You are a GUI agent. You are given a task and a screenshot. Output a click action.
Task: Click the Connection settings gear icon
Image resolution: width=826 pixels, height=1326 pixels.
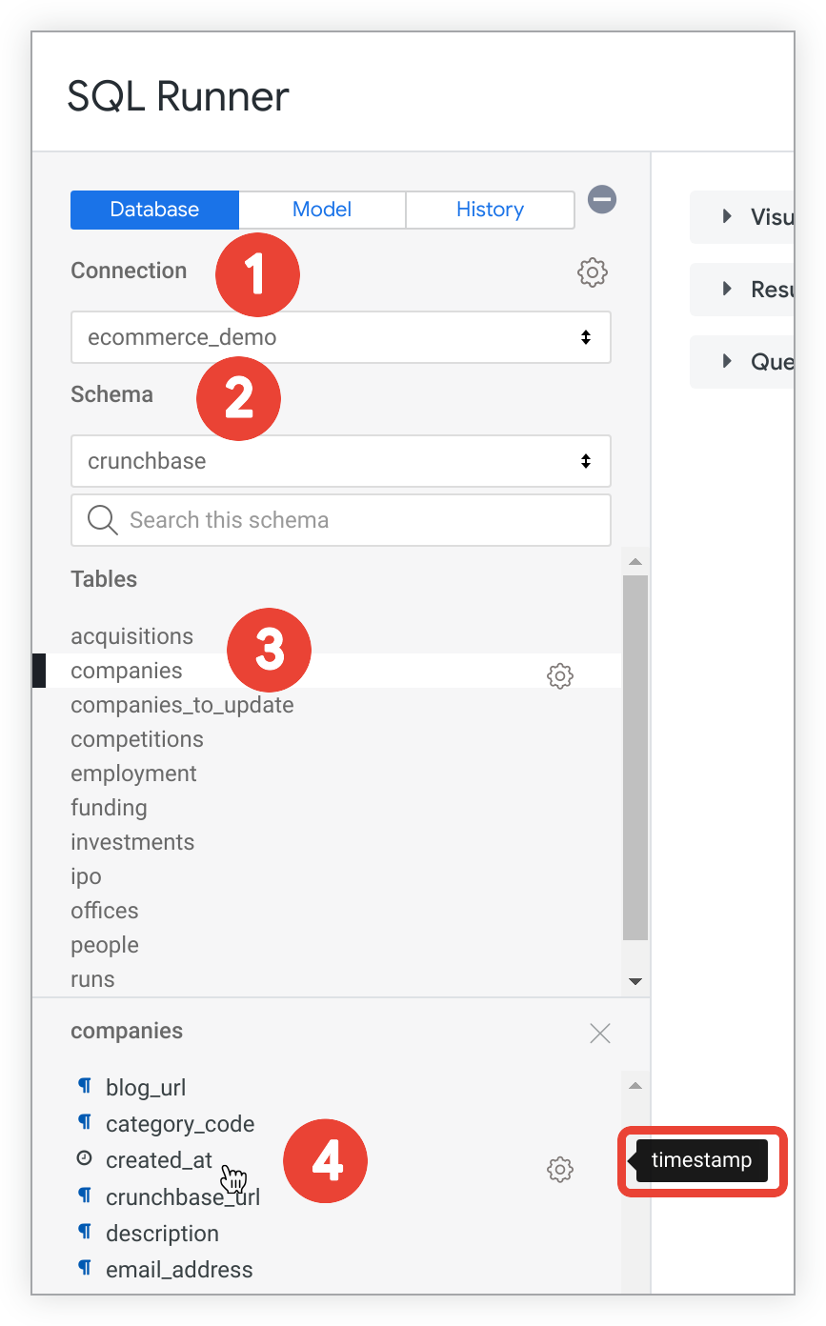point(593,272)
